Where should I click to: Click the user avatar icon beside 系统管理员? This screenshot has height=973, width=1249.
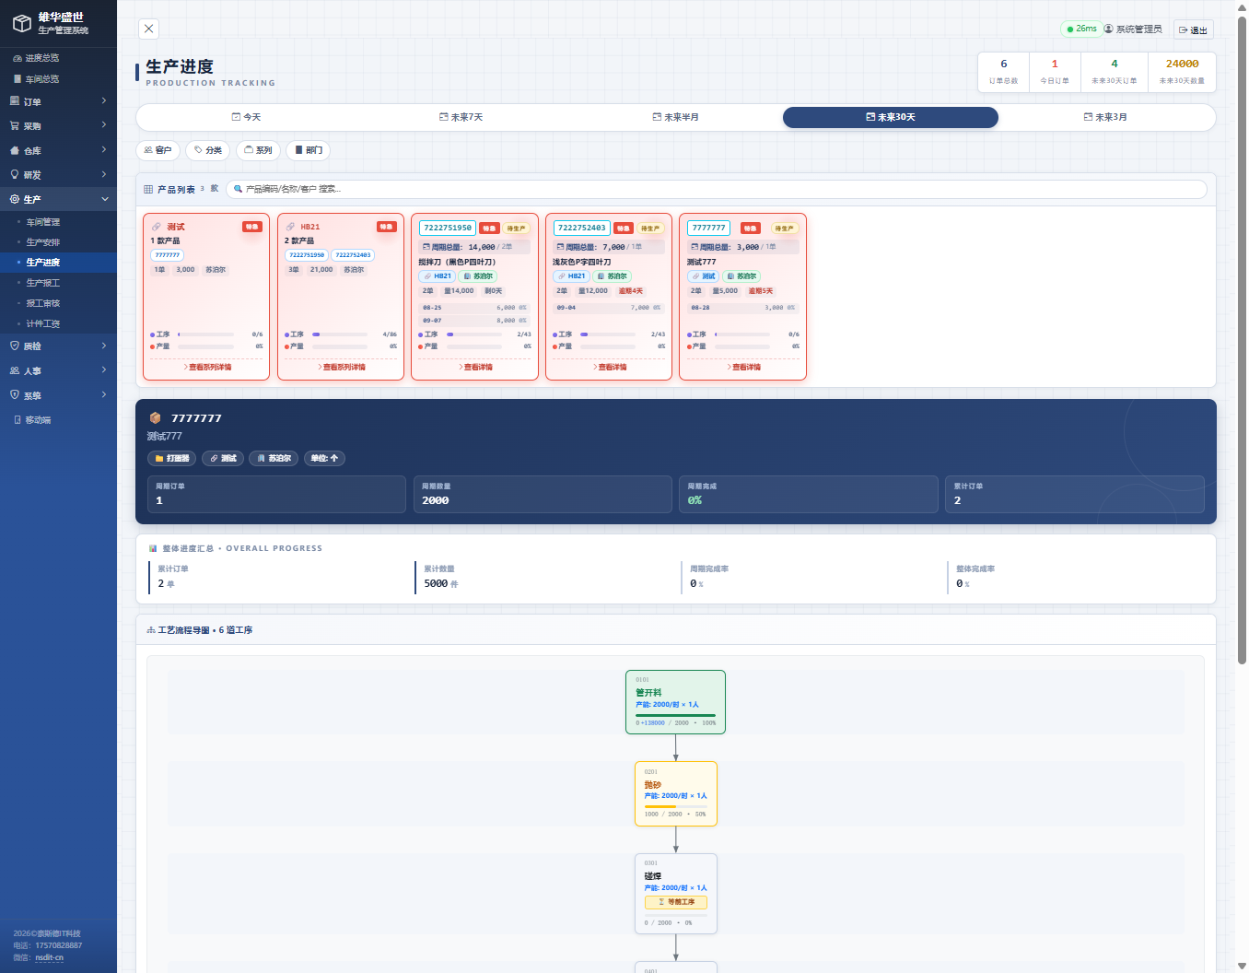tap(1109, 29)
